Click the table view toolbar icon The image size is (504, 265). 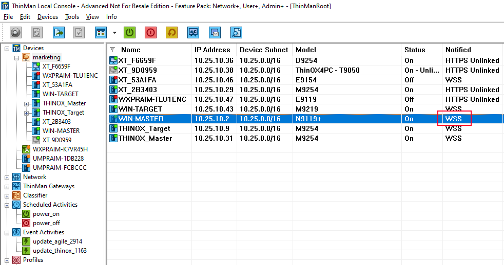[101, 32]
